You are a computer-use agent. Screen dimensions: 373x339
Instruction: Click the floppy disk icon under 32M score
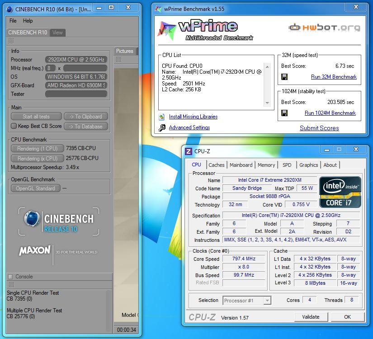(x=284, y=77)
